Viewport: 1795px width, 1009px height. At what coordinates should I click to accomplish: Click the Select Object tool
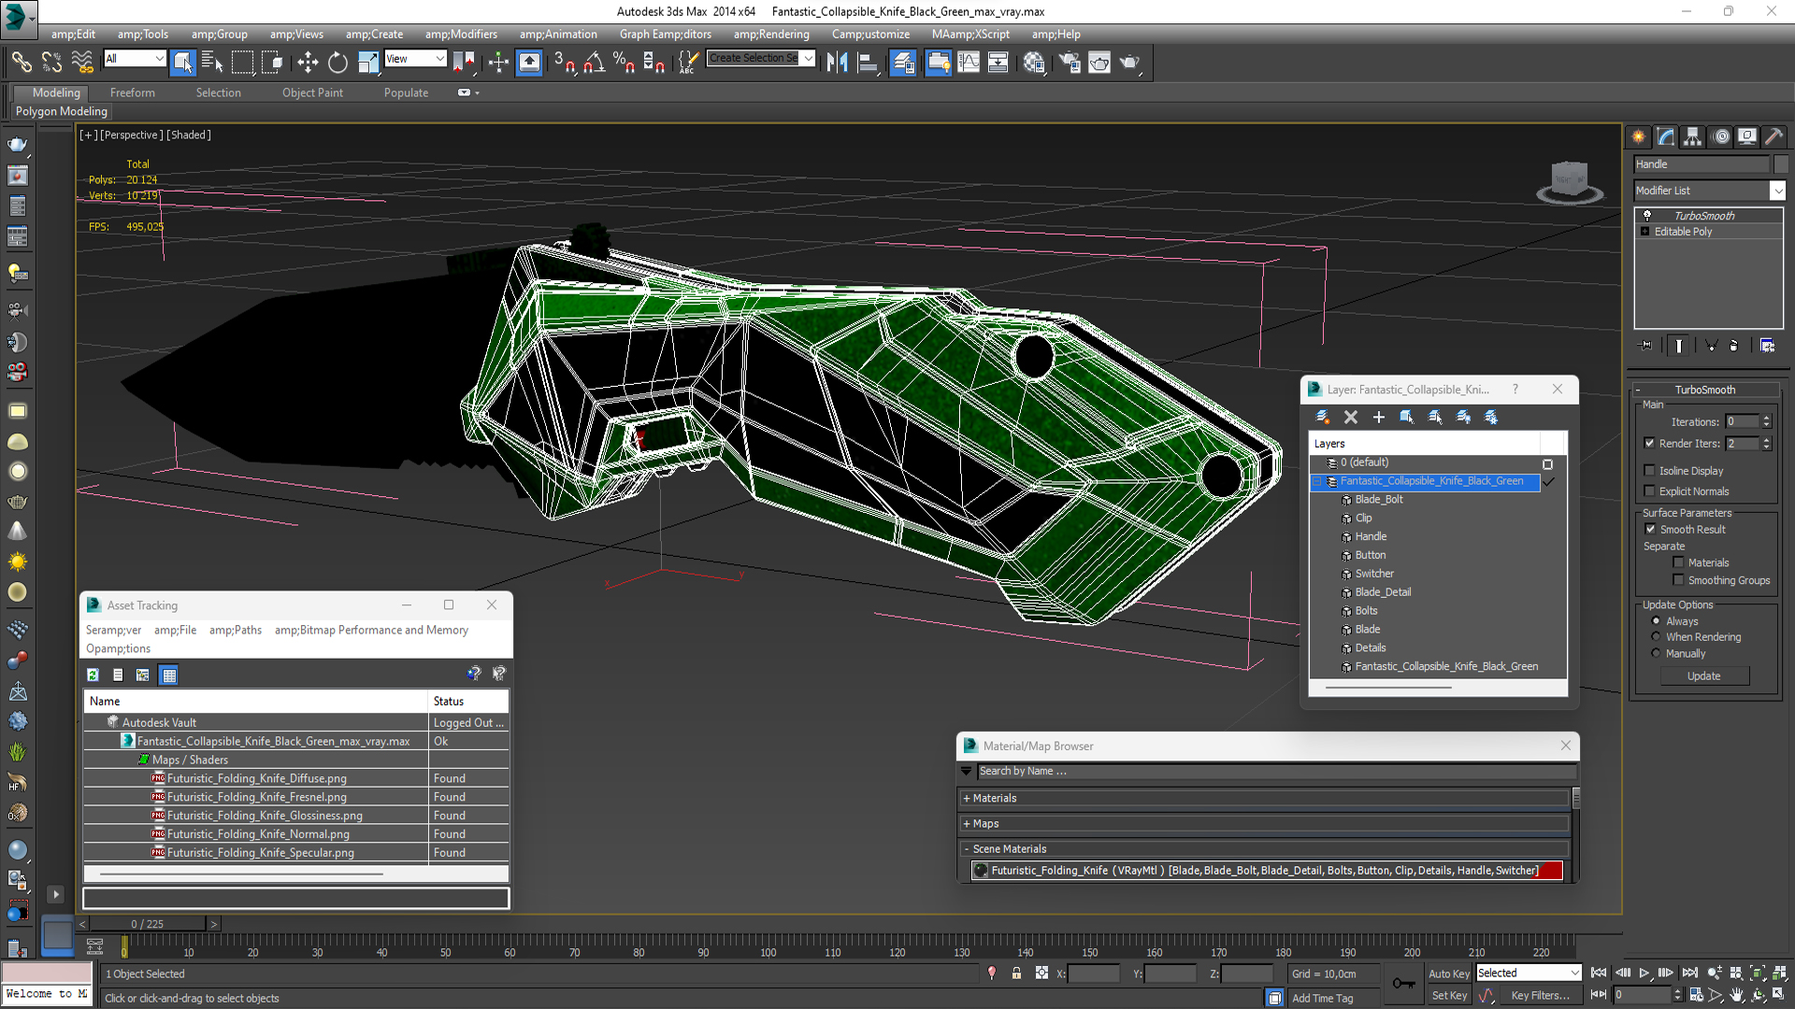coord(182,63)
